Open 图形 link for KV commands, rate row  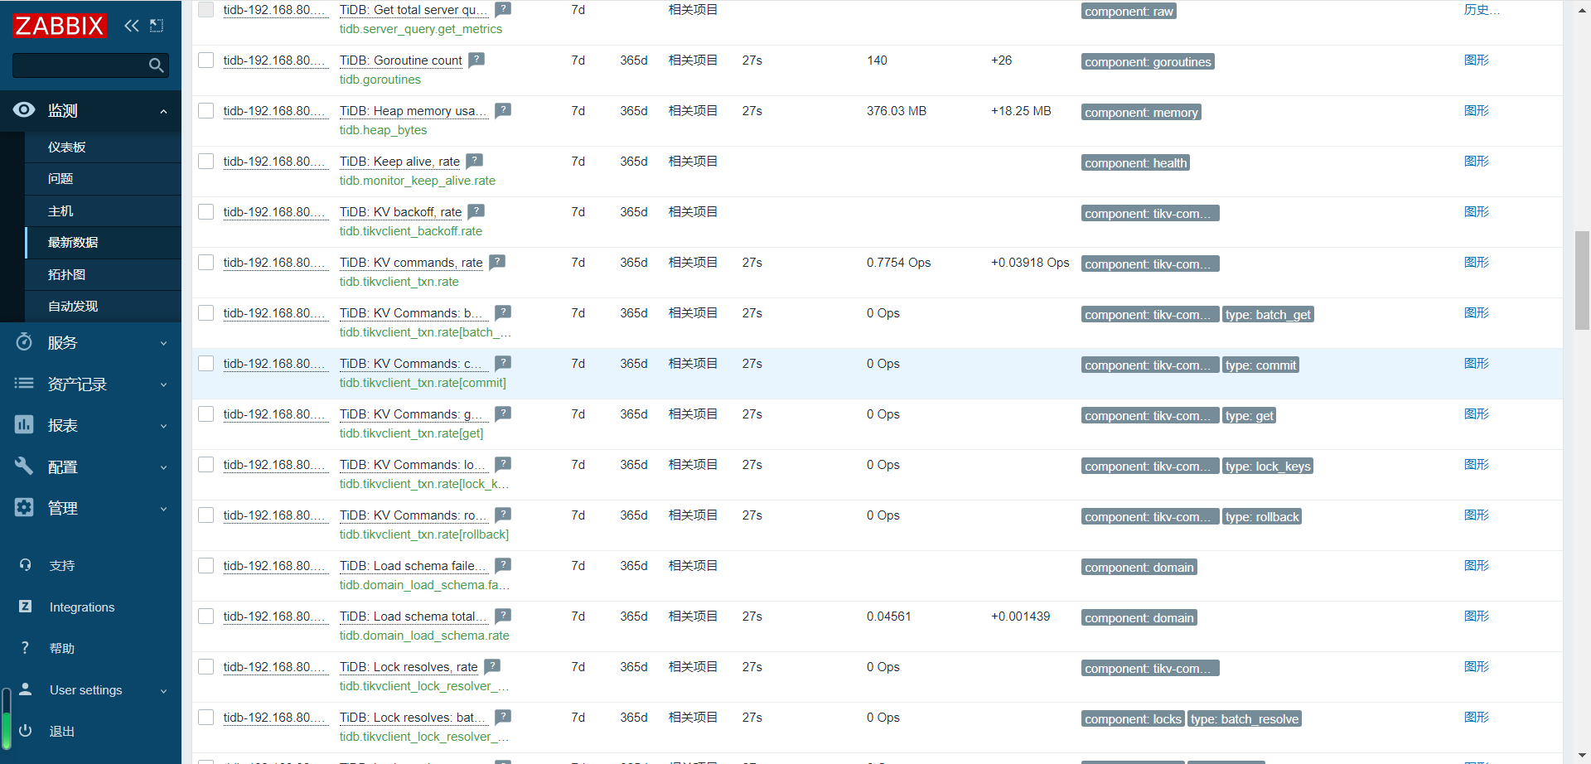(1477, 262)
